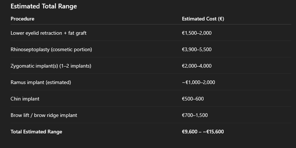This screenshot has height=148, width=296.
Task: Click 'Zygomatic implant(s) (1–2 implants)' cell
Action: (51, 66)
